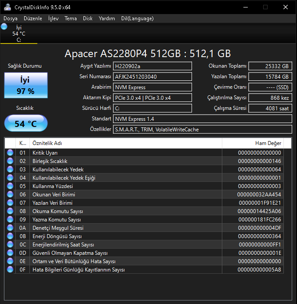Open the Düzenle menu
Screen dimensions: 297x304
(x=33, y=18)
